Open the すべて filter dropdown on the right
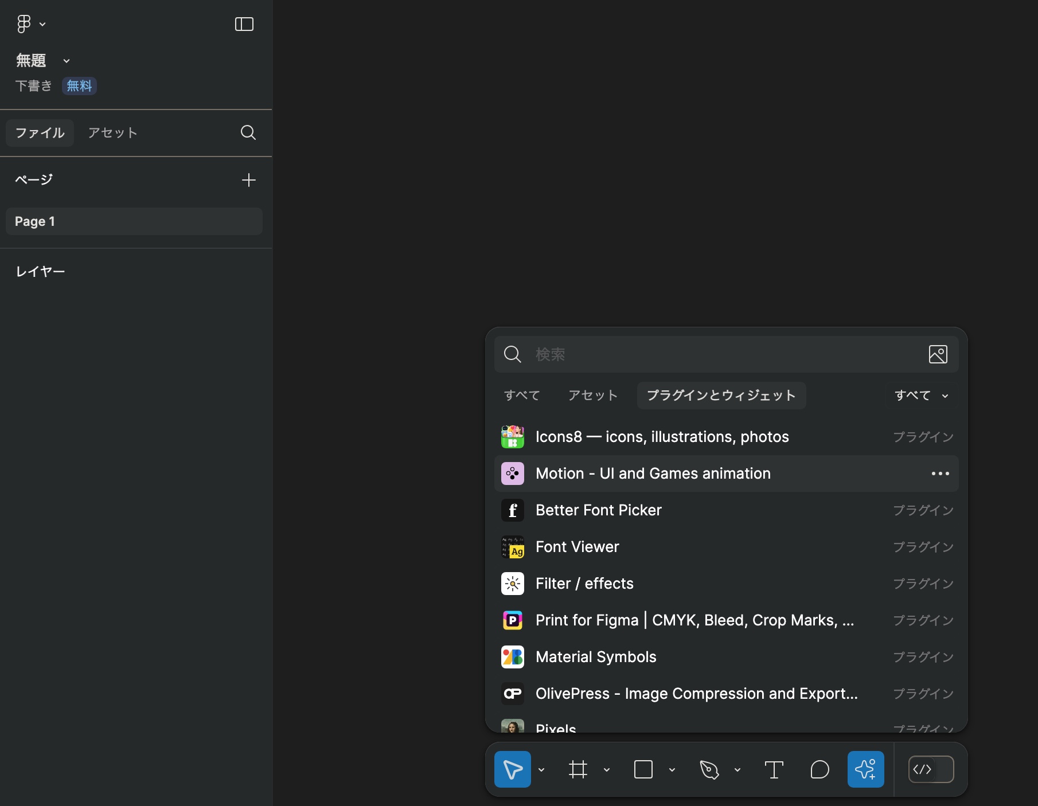1038x806 pixels. tap(921, 396)
